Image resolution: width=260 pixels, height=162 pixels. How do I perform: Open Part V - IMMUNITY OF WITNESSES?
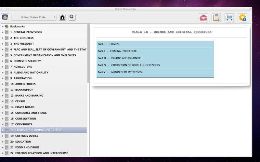point(120,72)
